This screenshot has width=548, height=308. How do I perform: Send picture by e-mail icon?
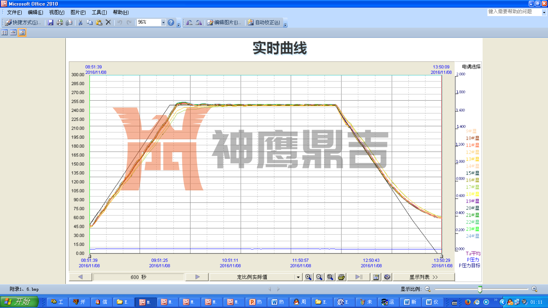tap(69, 22)
